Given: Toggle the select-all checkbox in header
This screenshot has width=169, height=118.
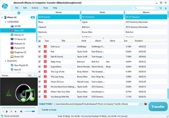Looking at the screenshot, I should pyautogui.click(x=39, y=41).
